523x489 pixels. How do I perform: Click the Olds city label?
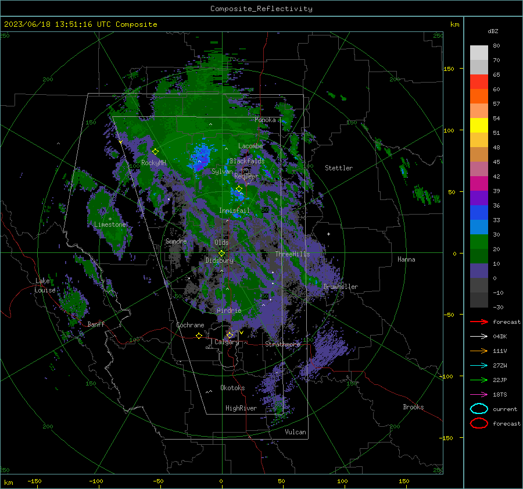[x=221, y=242]
